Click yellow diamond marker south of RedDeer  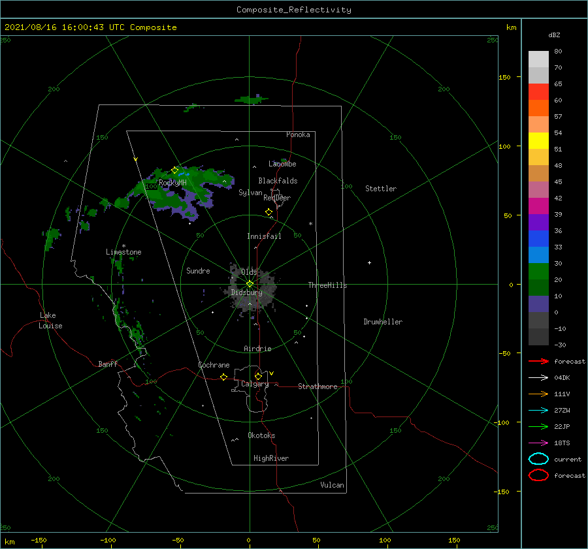pos(269,212)
